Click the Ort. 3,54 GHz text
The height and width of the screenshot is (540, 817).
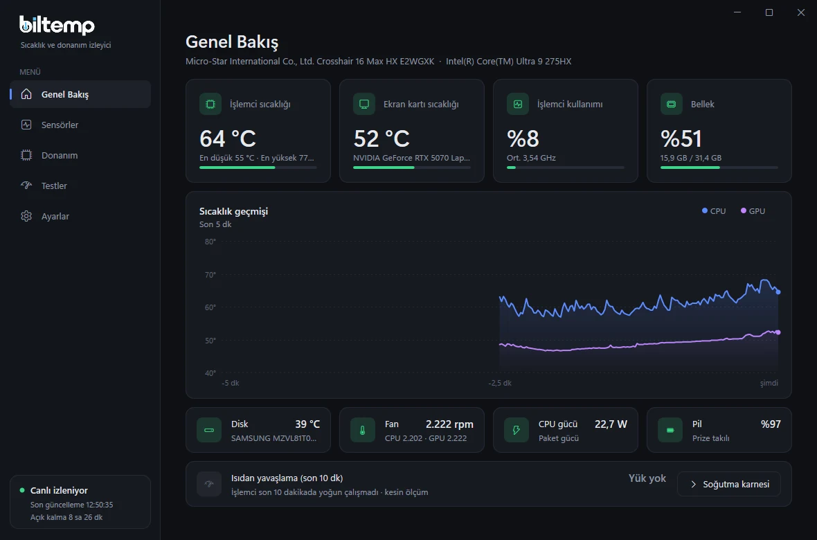pos(532,158)
